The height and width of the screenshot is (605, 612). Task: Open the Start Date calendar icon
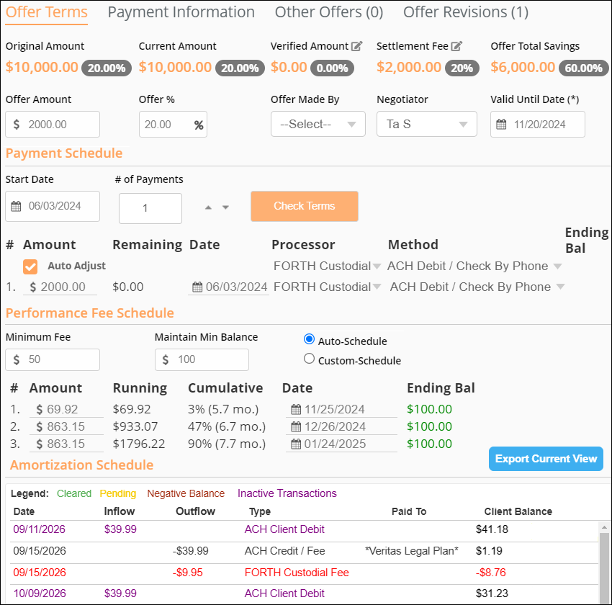pyautogui.click(x=16, y=206)
